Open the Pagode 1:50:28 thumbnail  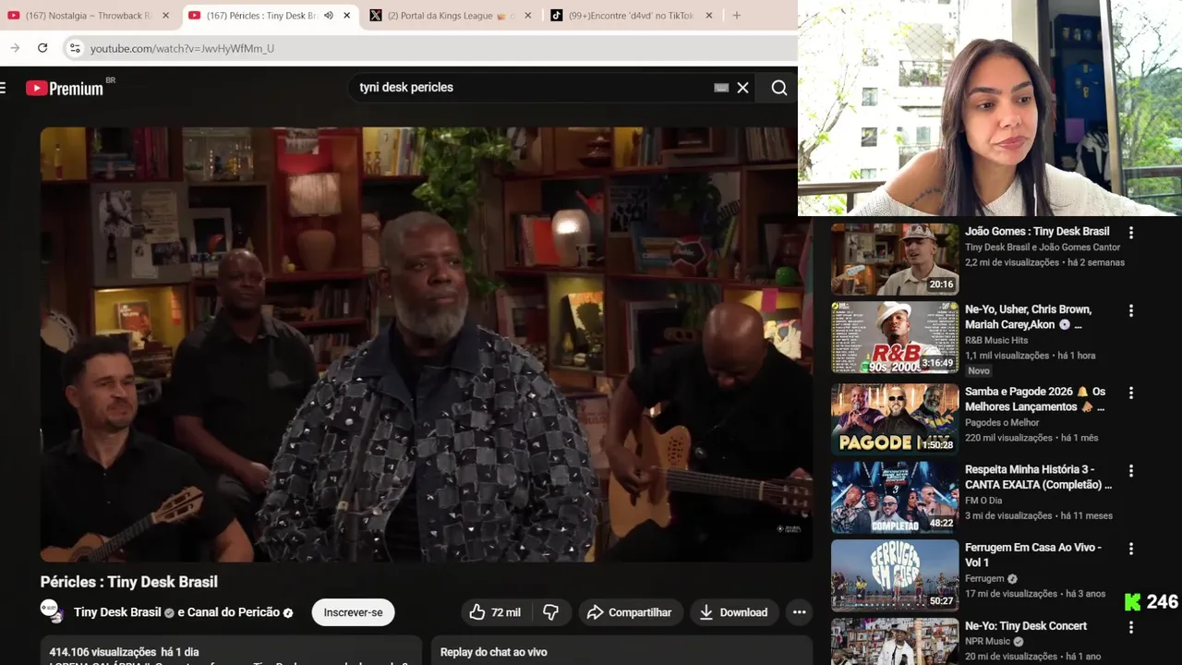895,419
